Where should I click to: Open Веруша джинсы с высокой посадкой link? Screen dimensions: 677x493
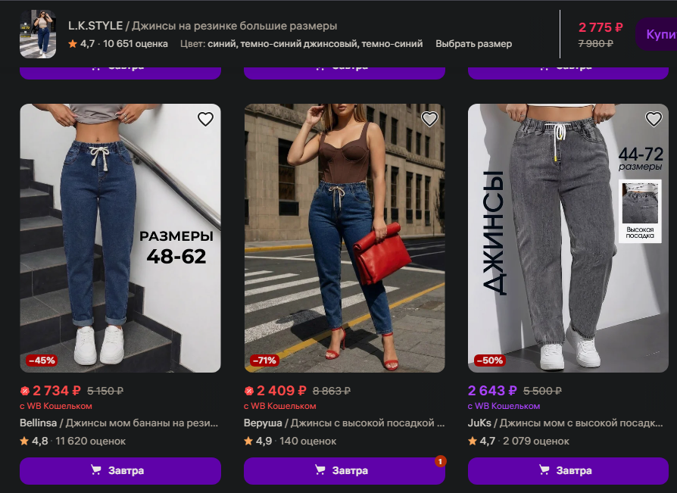344,423
